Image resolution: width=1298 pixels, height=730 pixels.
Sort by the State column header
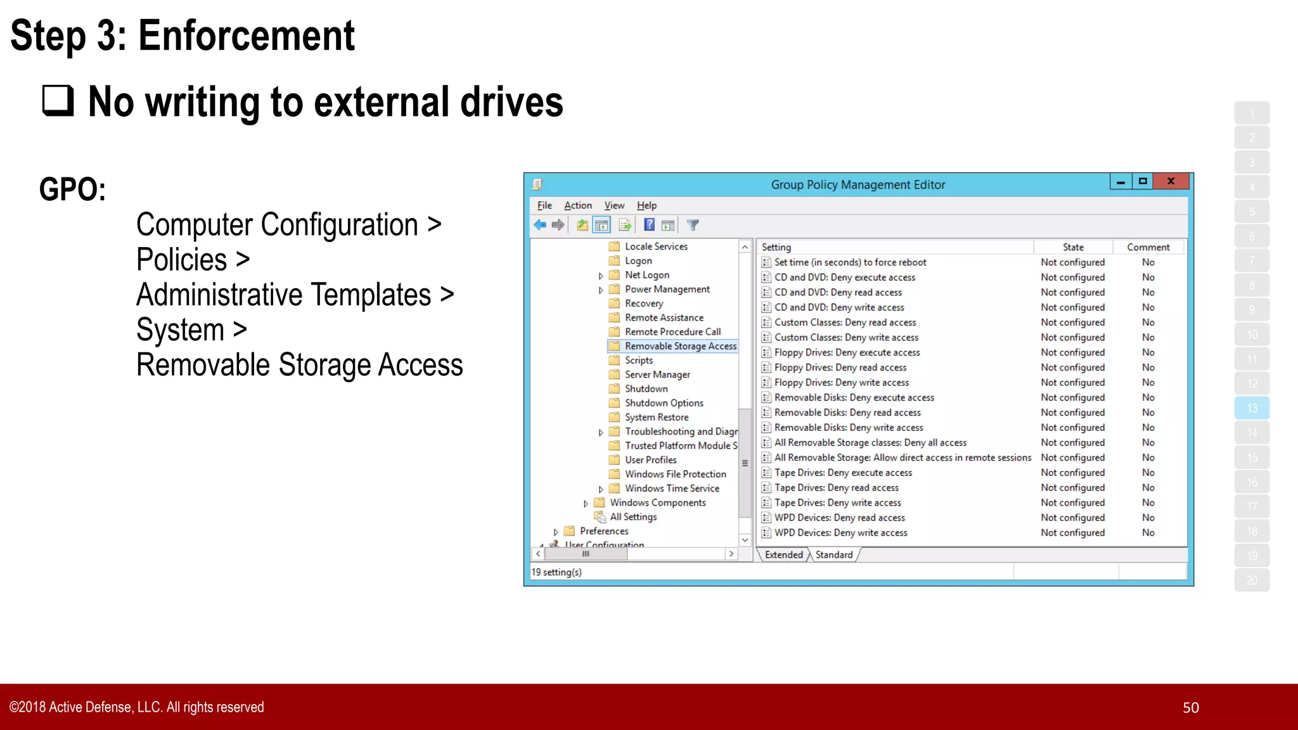(x=1073, y=247)
